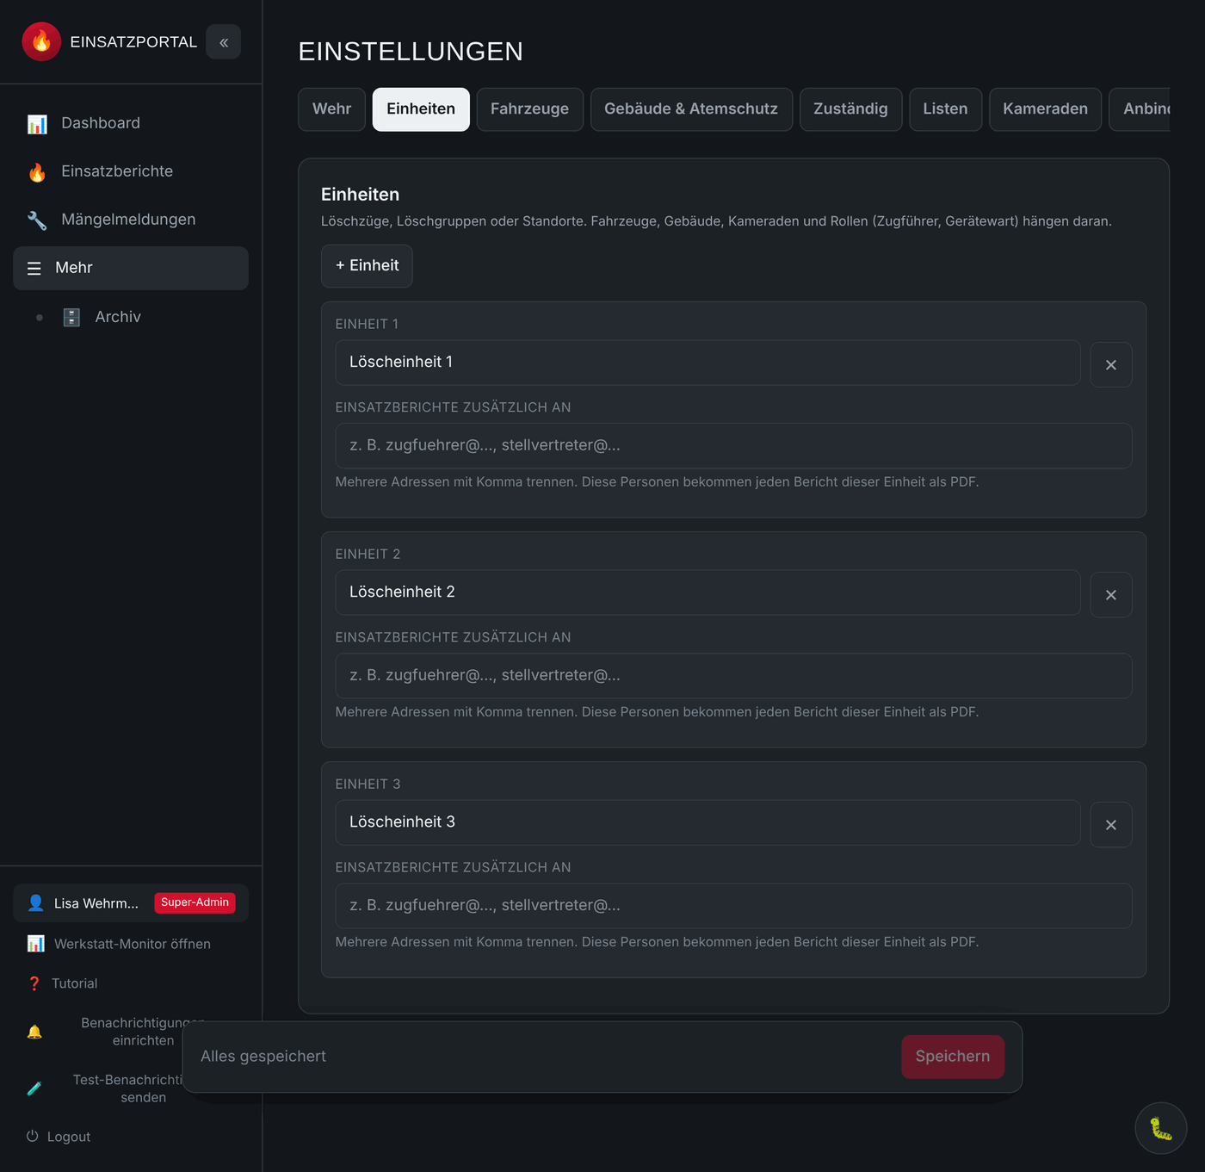This screenshot has height=1172, width=1205.
Task: Select the Einheiten tab
Action: tap(421, 109)
